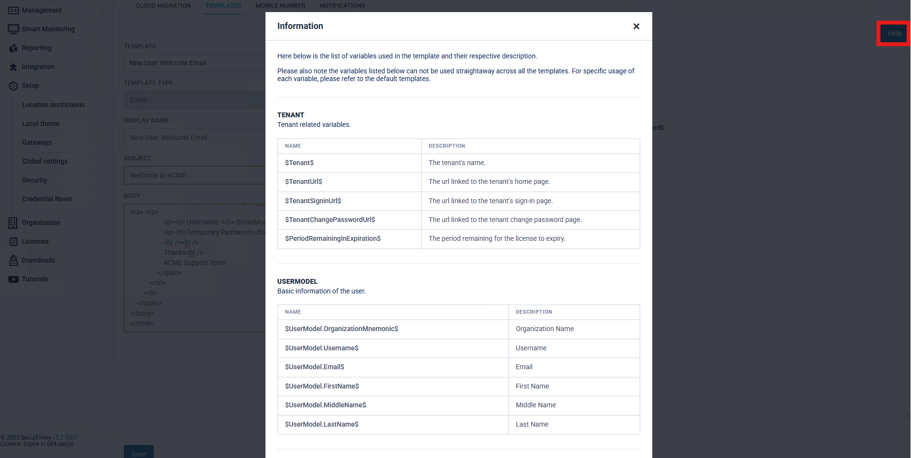
Task: Open Setup via the gear icon
Action: coord(14,85)
